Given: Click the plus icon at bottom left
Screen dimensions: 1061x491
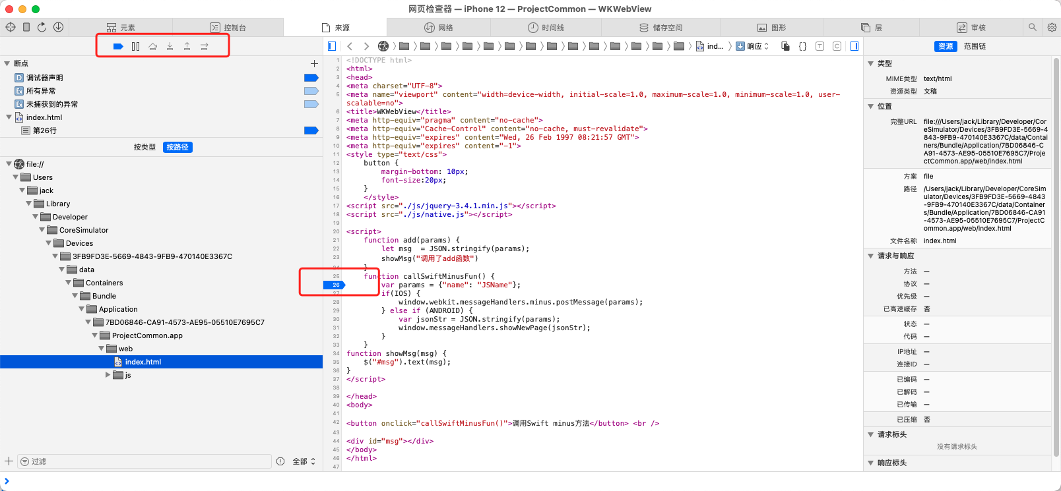Looking at the screenshot, I should 9,461.
